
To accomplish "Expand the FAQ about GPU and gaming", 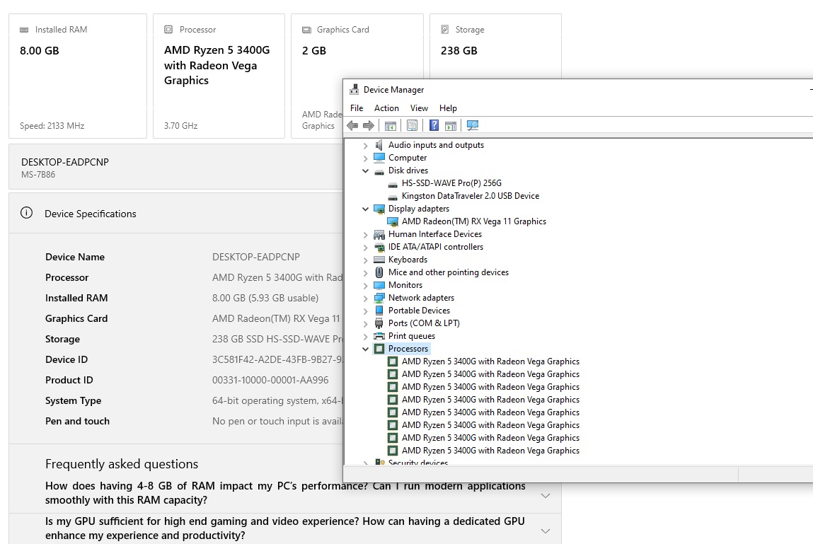I will [x=546, y=531].
